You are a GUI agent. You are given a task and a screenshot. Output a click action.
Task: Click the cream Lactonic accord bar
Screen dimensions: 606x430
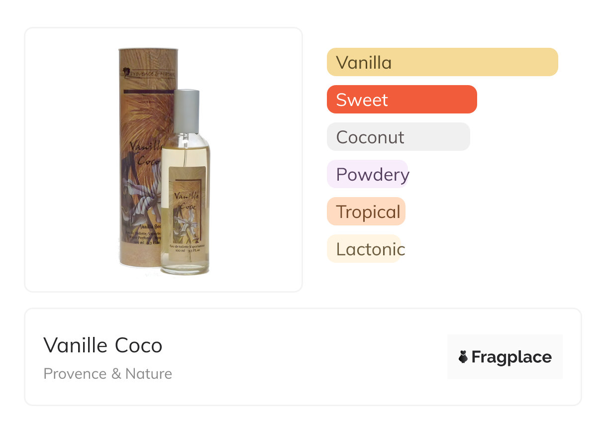pyautogui.click(x=364, y=249)
